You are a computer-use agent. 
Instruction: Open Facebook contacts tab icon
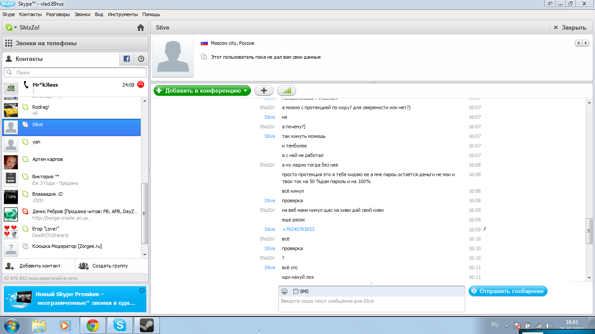127,59
